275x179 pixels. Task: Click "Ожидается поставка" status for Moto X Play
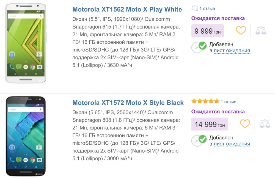[x=218, y=18]
